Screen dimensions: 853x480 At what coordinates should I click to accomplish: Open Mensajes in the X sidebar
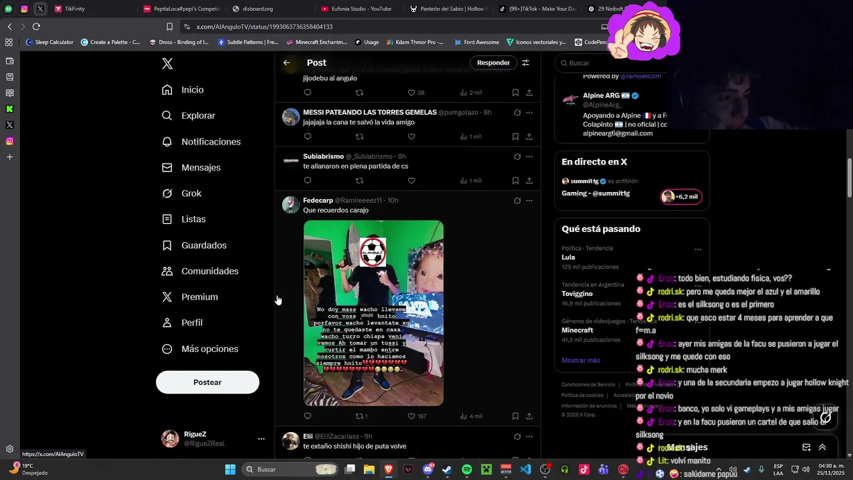click(191, 167)
